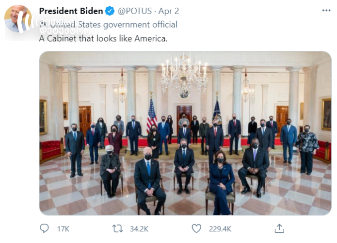337x243 pixels.
Task: Click the 229.4K likes count
Action: 220,229
